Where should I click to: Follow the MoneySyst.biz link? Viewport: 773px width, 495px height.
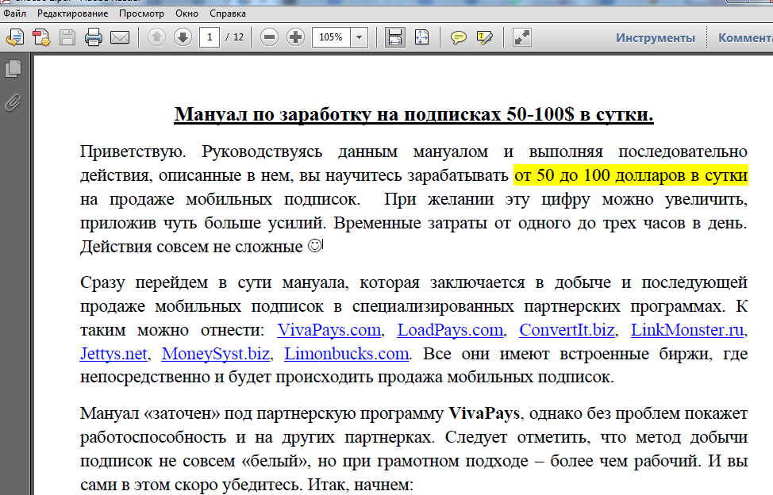point(215,353)
